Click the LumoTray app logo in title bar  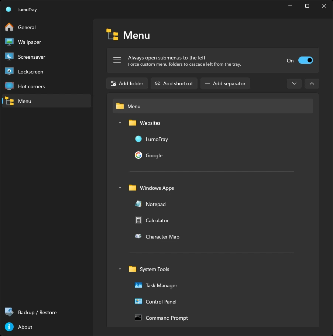coord(8,10)
